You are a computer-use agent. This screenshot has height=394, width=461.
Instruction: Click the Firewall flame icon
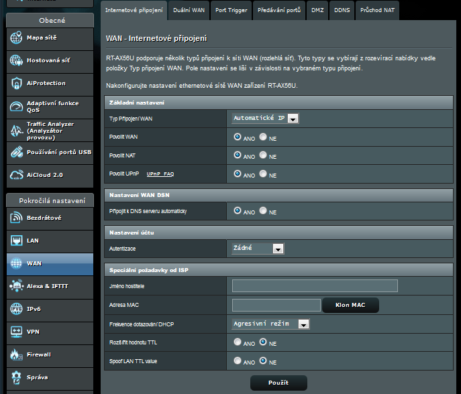coord(16,354)
